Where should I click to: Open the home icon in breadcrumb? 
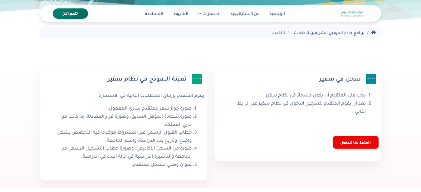tap(373, 32)
